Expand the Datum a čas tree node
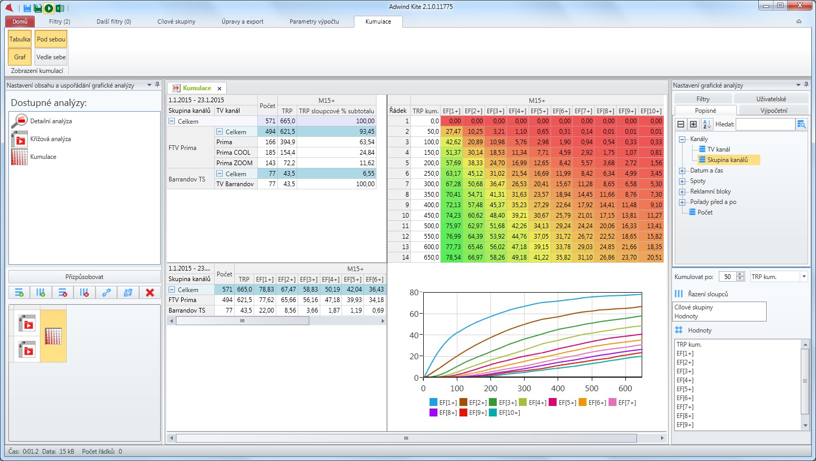 [x=682, y=170]
